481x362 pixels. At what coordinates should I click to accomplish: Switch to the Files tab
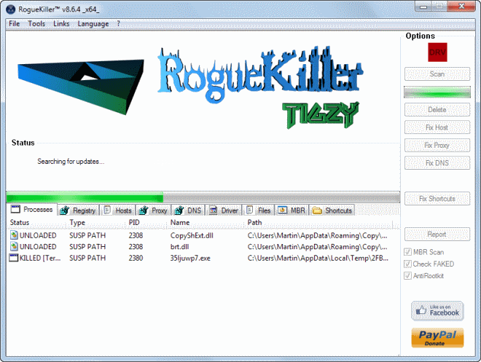coord(258,210)
